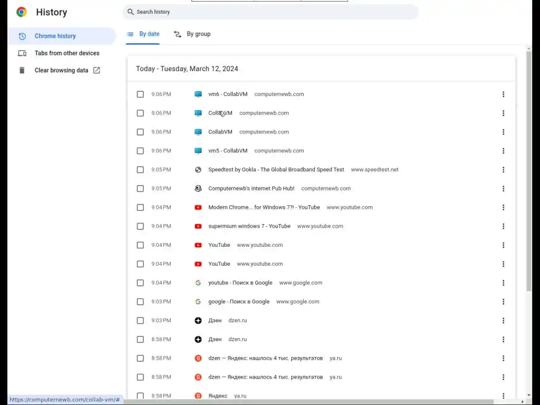Open Computernewb's Internet Pub Hub! link

252,189
